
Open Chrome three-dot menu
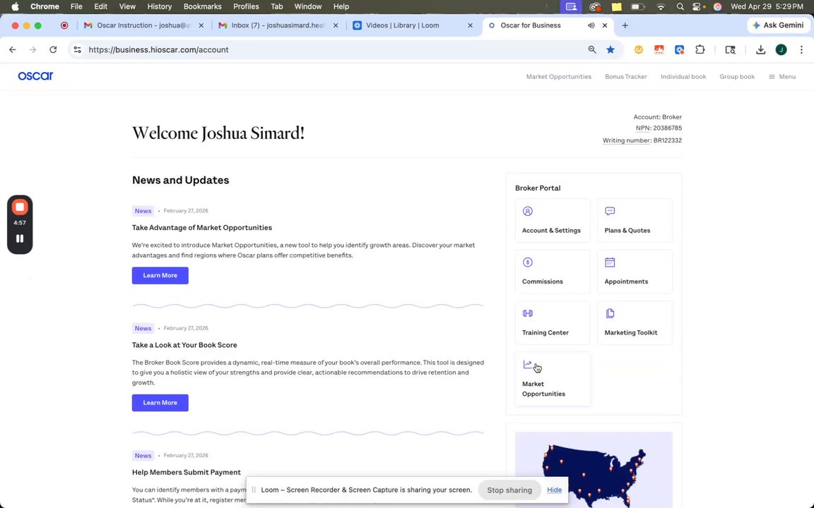pos(801,50)
